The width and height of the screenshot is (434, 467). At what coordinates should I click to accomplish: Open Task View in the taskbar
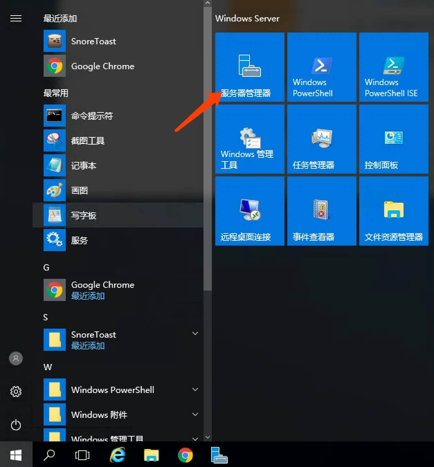82,455
